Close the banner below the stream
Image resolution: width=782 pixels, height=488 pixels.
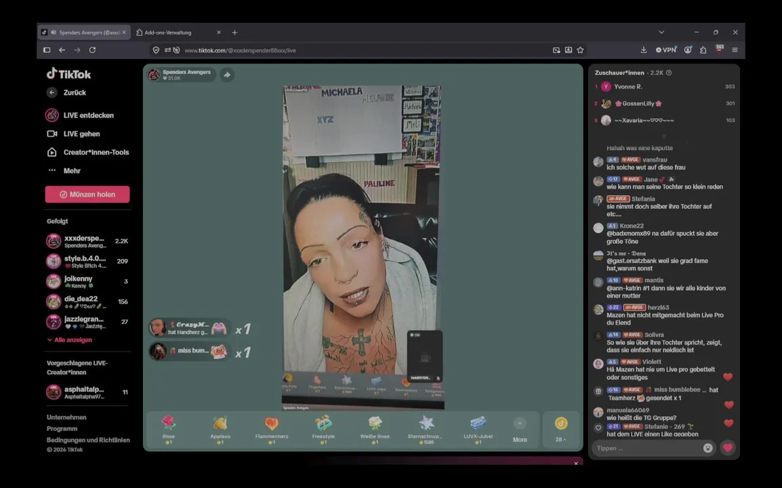click(x=576, y=463)
